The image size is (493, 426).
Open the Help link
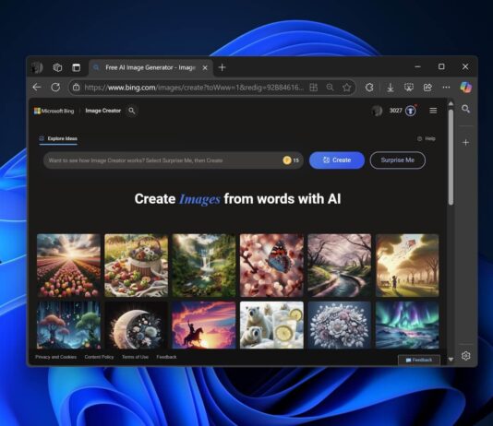[x=427, y=138]
